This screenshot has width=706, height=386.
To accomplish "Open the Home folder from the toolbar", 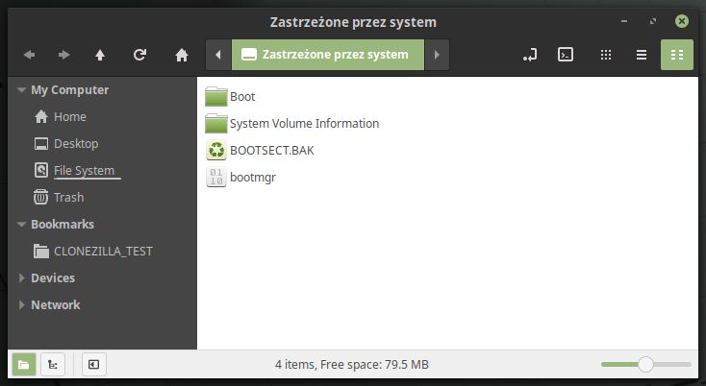I will (x=182, y=55).
